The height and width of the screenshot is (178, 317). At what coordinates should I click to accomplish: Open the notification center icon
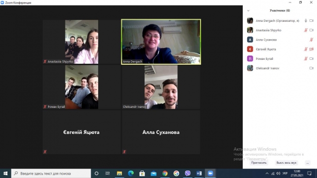point(309,174)
